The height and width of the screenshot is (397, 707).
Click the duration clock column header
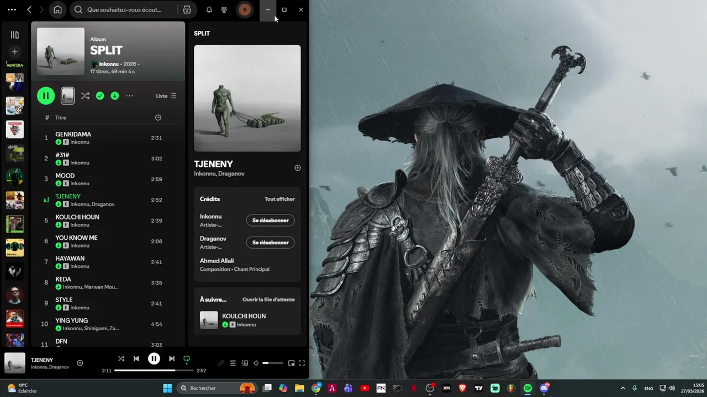[x=158, y=117]
